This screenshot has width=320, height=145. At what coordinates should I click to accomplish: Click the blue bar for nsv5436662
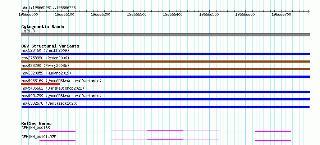tap(165, 92)
